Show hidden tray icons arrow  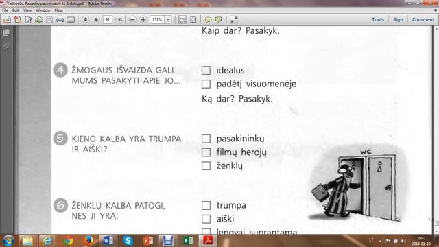click(x=380, y=241)
